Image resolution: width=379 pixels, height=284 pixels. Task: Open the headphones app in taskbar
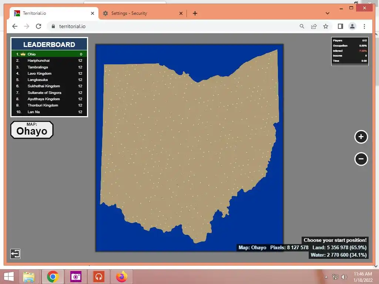(x=98, y=277)
